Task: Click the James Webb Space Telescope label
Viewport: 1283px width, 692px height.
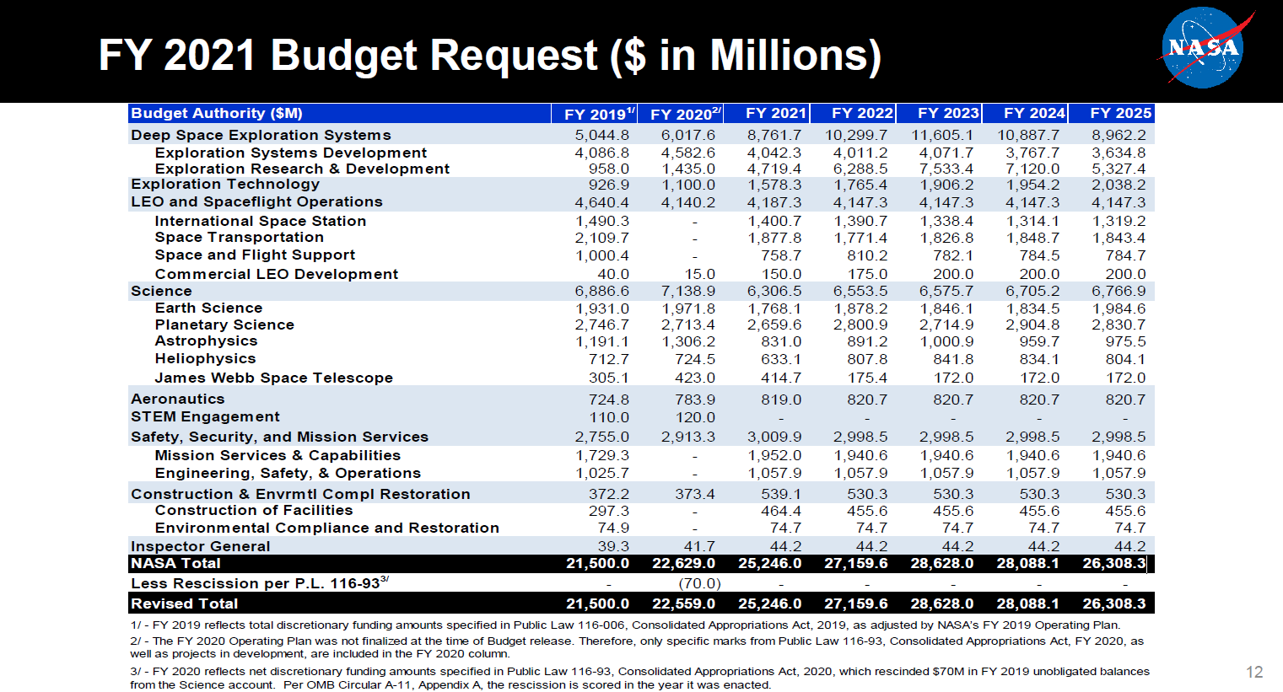Action: (274, 378)
